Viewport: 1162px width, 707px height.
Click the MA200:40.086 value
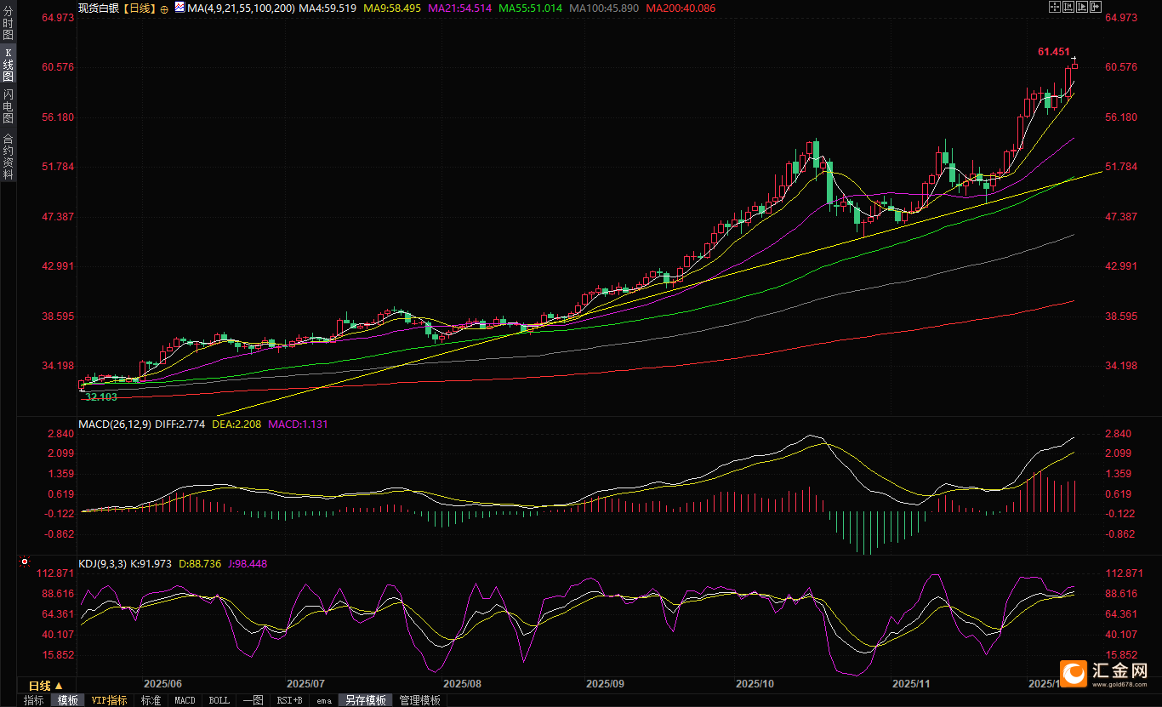pos(680,9)
